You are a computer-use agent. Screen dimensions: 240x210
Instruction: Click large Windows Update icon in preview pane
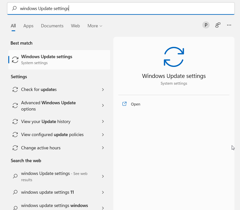(174, 57)
